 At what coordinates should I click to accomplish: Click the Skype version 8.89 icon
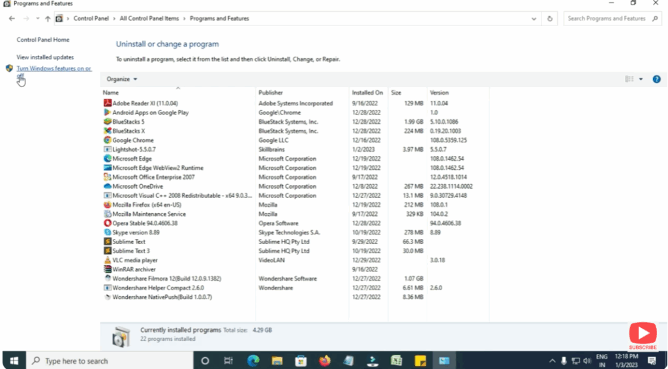[x=108, y=232]
